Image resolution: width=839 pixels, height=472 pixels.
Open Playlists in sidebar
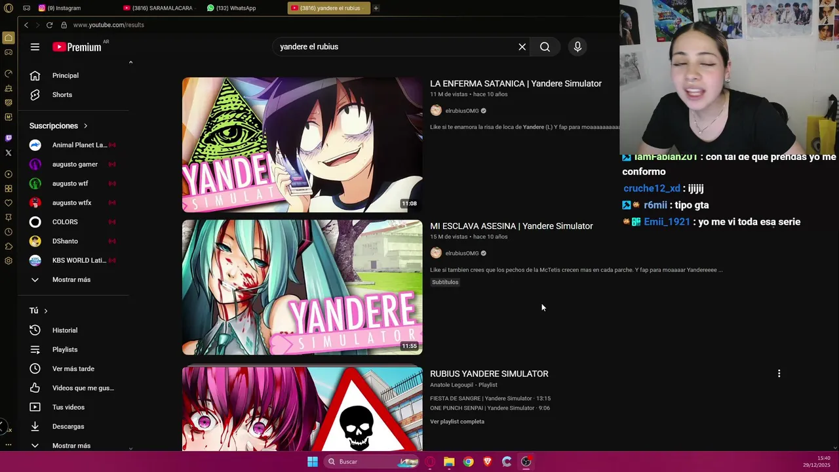click(x=65, y=349)
